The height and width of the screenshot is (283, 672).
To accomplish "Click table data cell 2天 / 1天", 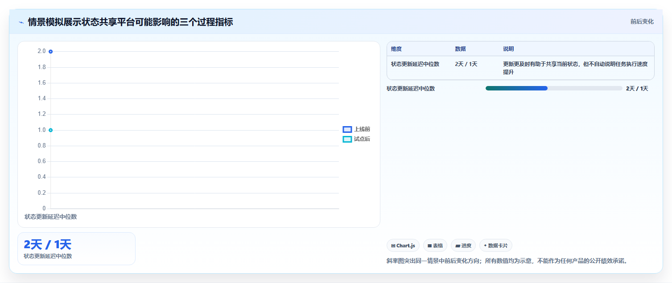I will click(x=466, y=64).
